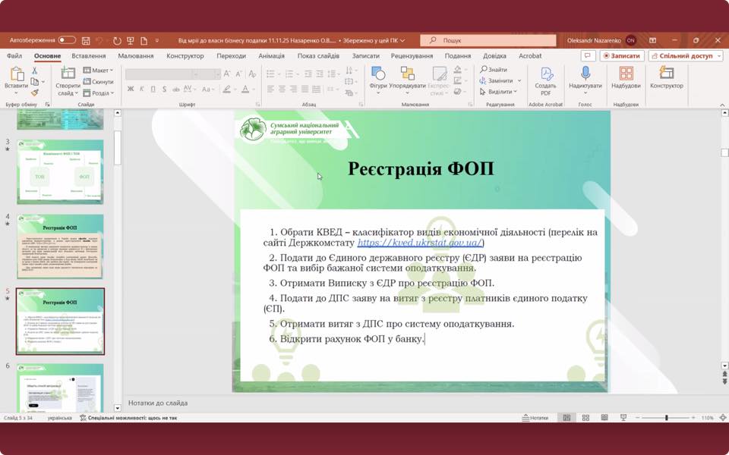Toggle the Автозбереження autosave switch
Image resolution: width=729 pixels, height=455 pixels.
67,40
